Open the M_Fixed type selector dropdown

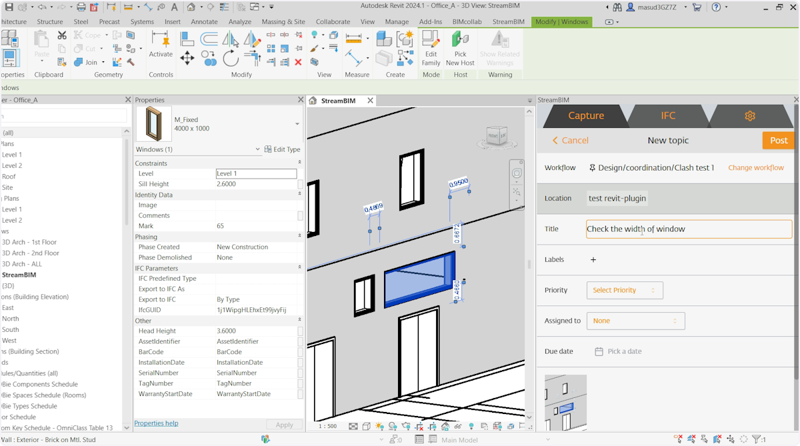point(297,124)
